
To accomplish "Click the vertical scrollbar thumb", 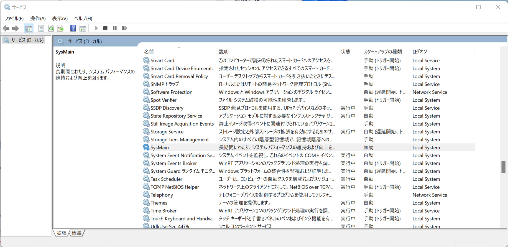I will coord(504,167).
